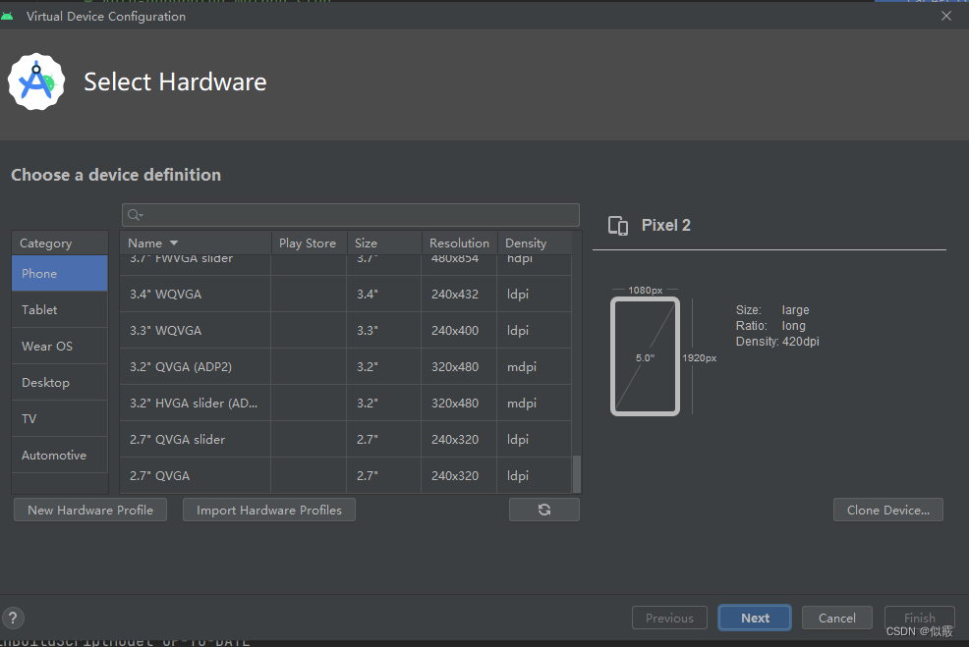Click the device table vertical scrollbar thumb
The height and width of the screenshot is (647, 969).
point(577,473)
